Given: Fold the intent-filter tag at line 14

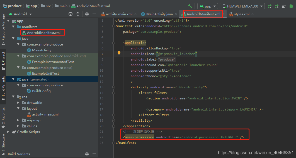Looking at the screenshot, I should (113, 93).
